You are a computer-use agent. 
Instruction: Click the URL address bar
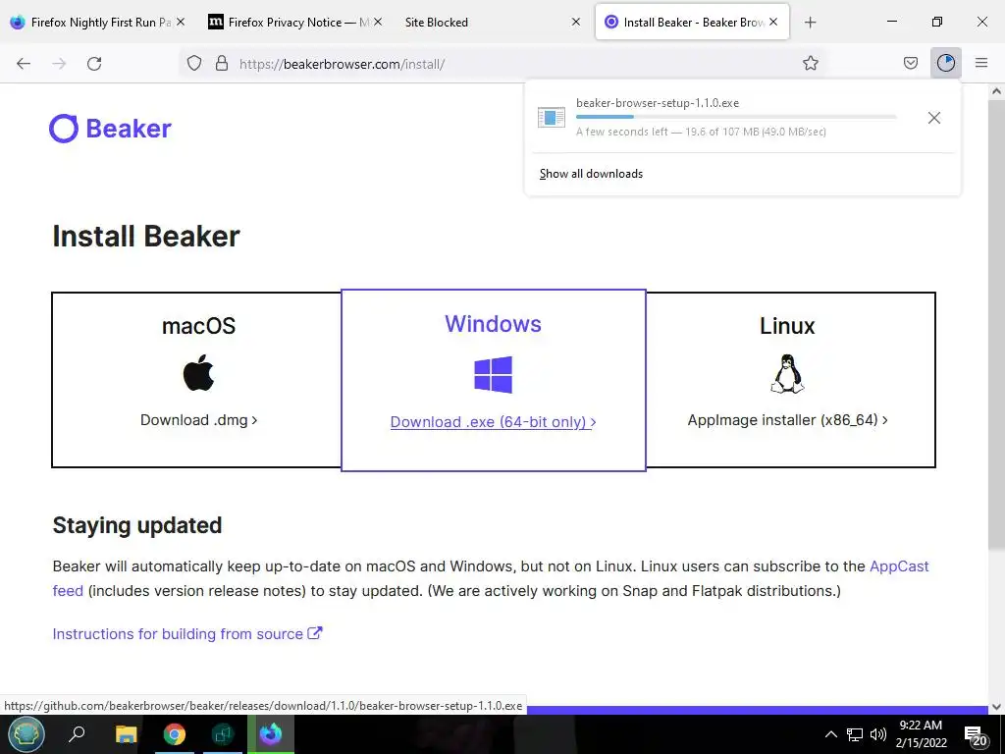click(502, 64)
